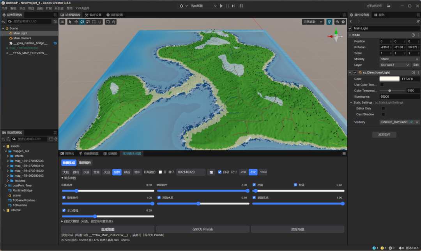This screenshot has height=251, width=421.
Task: Open the YYKA插件 menu
Action: click(82, 8)
